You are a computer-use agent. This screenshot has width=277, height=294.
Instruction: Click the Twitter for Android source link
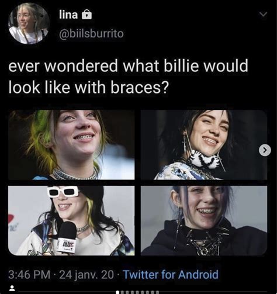[x=171, y=275]
